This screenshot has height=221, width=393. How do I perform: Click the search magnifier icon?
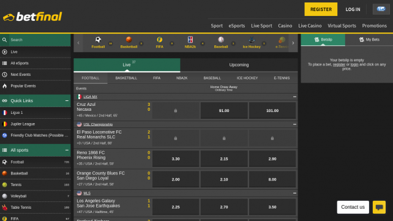(x=4, y=40)
